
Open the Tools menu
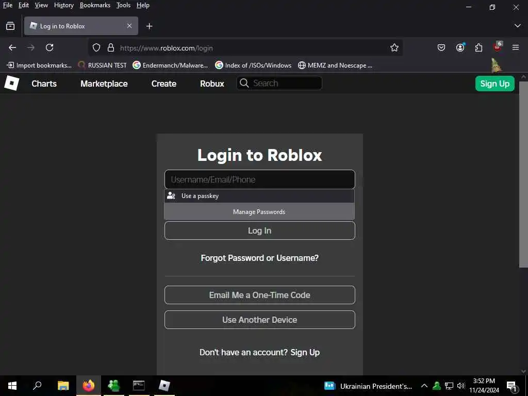[123, 5]
